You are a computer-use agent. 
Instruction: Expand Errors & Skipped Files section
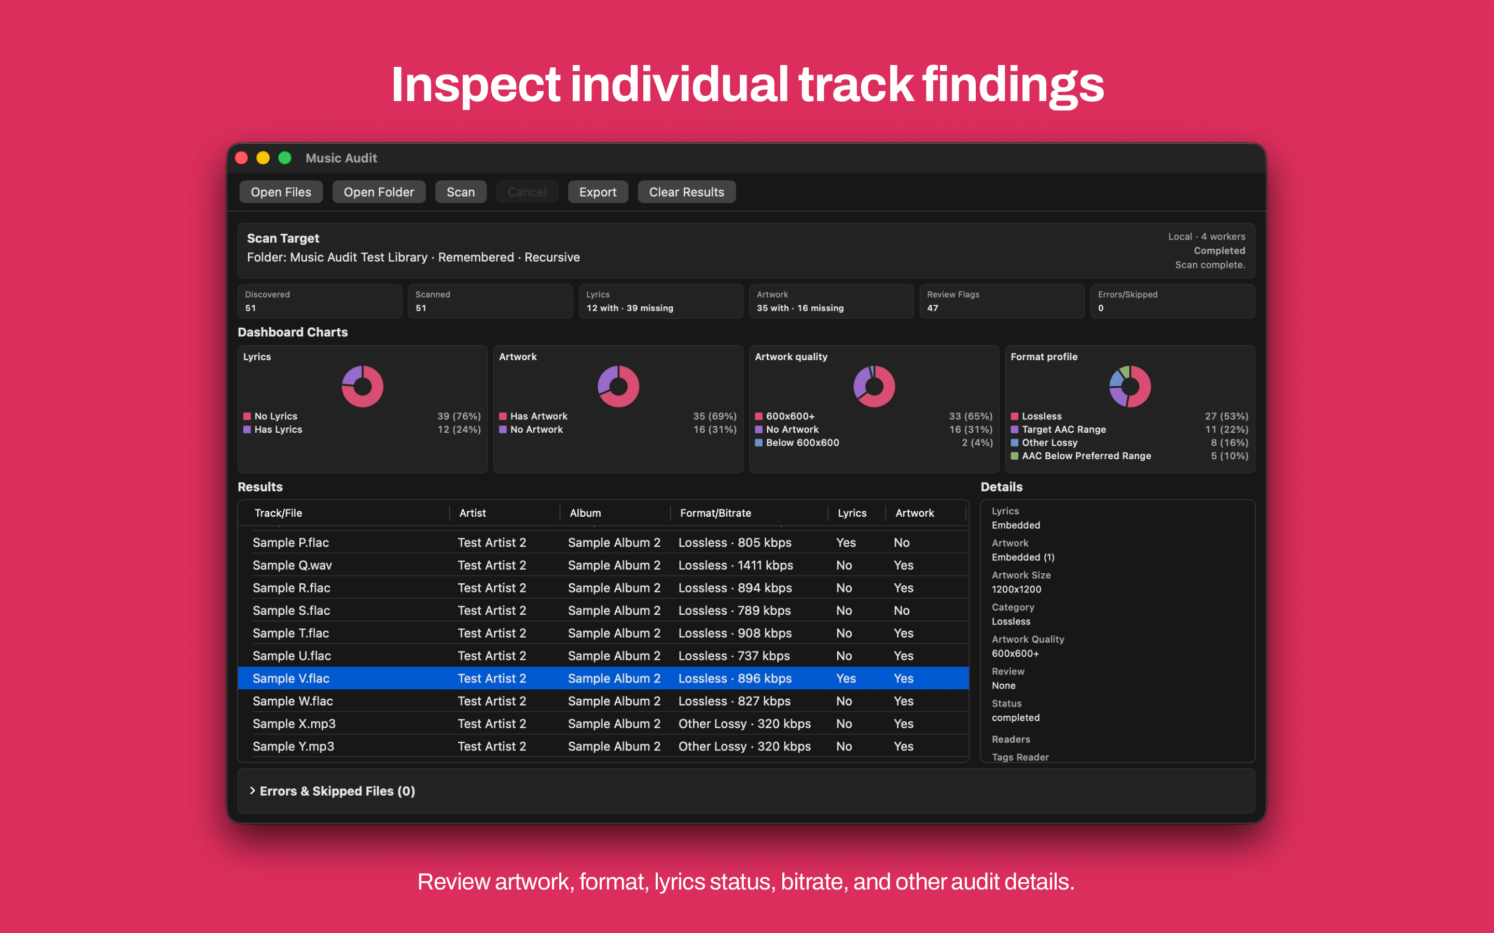click(x=253, y=790)
